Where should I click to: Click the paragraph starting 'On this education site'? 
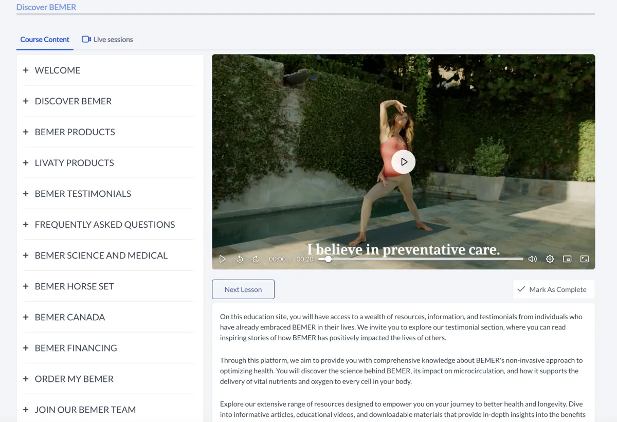click(401, 327)
